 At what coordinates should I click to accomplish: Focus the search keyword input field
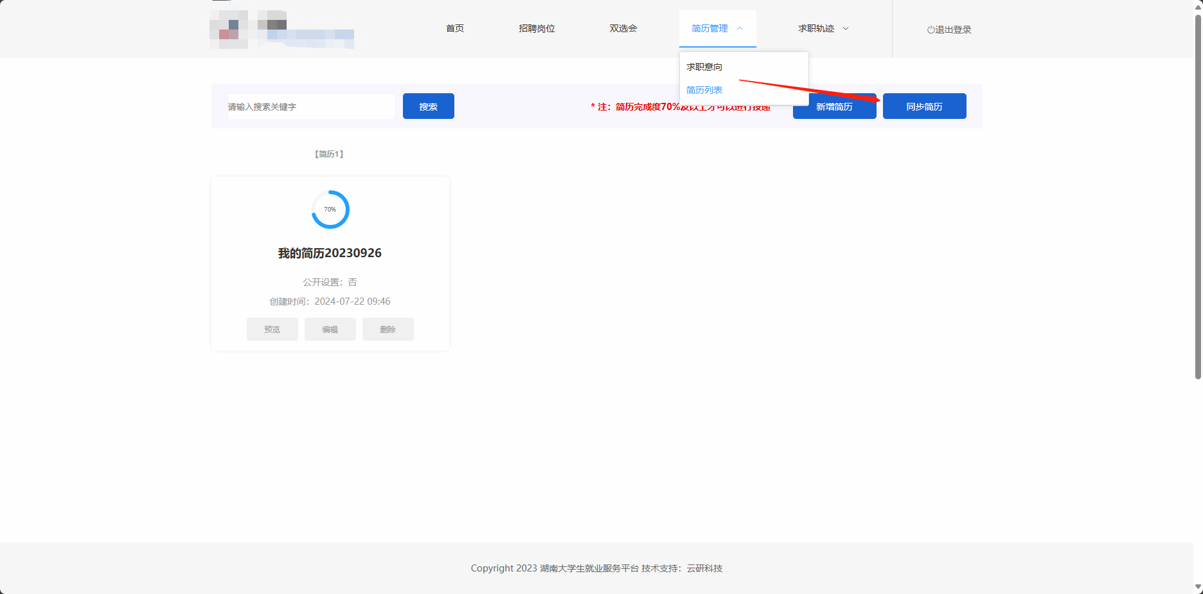click(x=311, y=107)
